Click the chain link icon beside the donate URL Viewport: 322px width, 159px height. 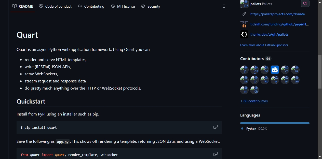coord(244,14)
